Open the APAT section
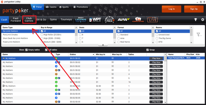Viewport: 206px width, 105px height. pos(124,19)
